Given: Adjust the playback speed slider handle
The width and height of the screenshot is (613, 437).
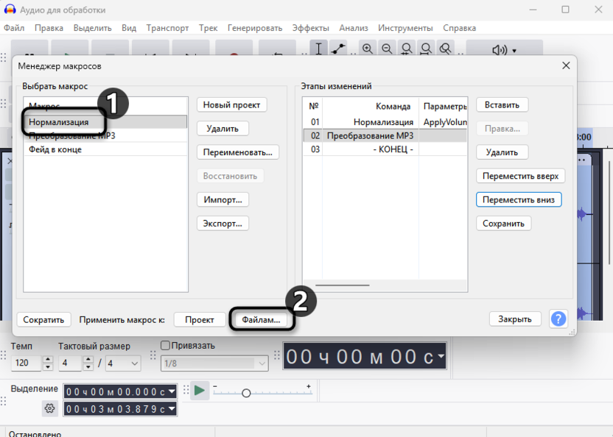Looking at the screenshot, I should click(246, 393).
